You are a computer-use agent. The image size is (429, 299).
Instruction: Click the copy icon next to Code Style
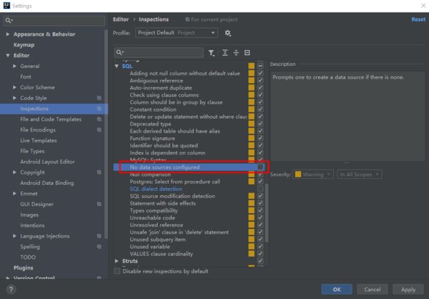pos(99,98)
